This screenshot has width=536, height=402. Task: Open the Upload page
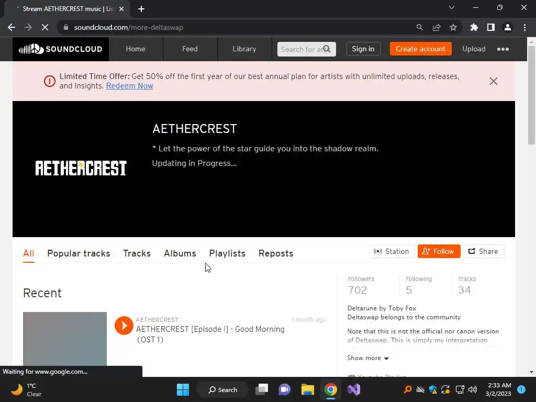click(x=474, y=49)
